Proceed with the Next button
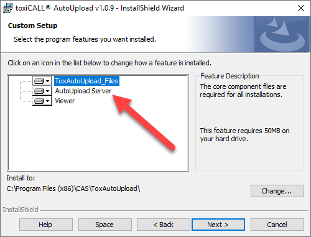 tap(218, 225)
